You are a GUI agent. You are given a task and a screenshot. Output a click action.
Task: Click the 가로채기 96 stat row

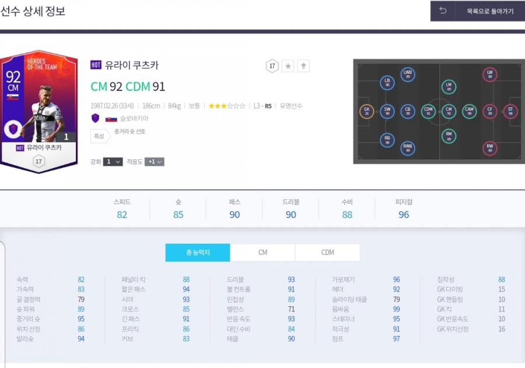[366, 279]
